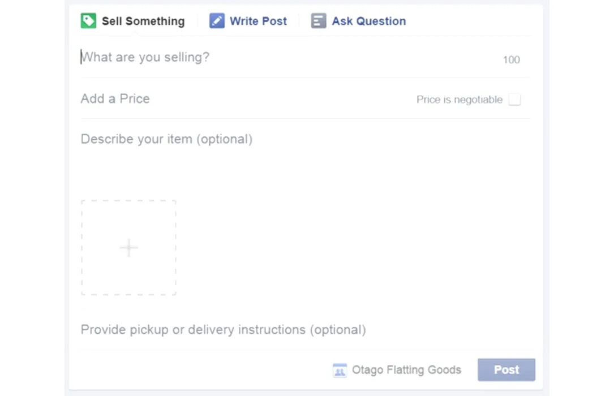Click the green Sell Something tag icon

[x=88, y=21]
